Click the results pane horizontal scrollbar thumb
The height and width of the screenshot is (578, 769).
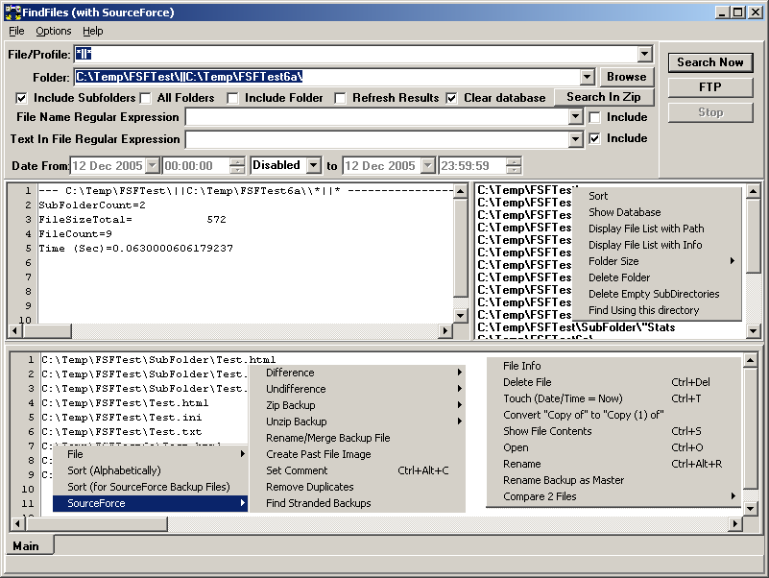tap(47, 330)
